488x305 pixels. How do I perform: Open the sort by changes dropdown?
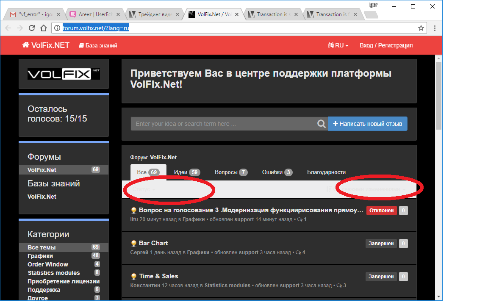(366, 189)
